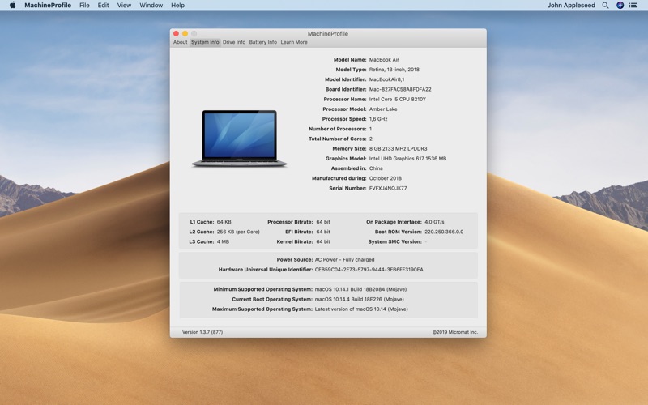Viewport: 648px width, 405px height.
Task: Open the Drive Info tab
Action: click(234, 42)
